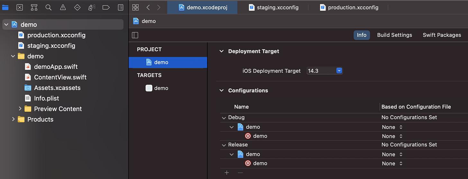Viewport: 468px width, 179px height.
Task: Expand the Products folder
Action: pos(13,119)
